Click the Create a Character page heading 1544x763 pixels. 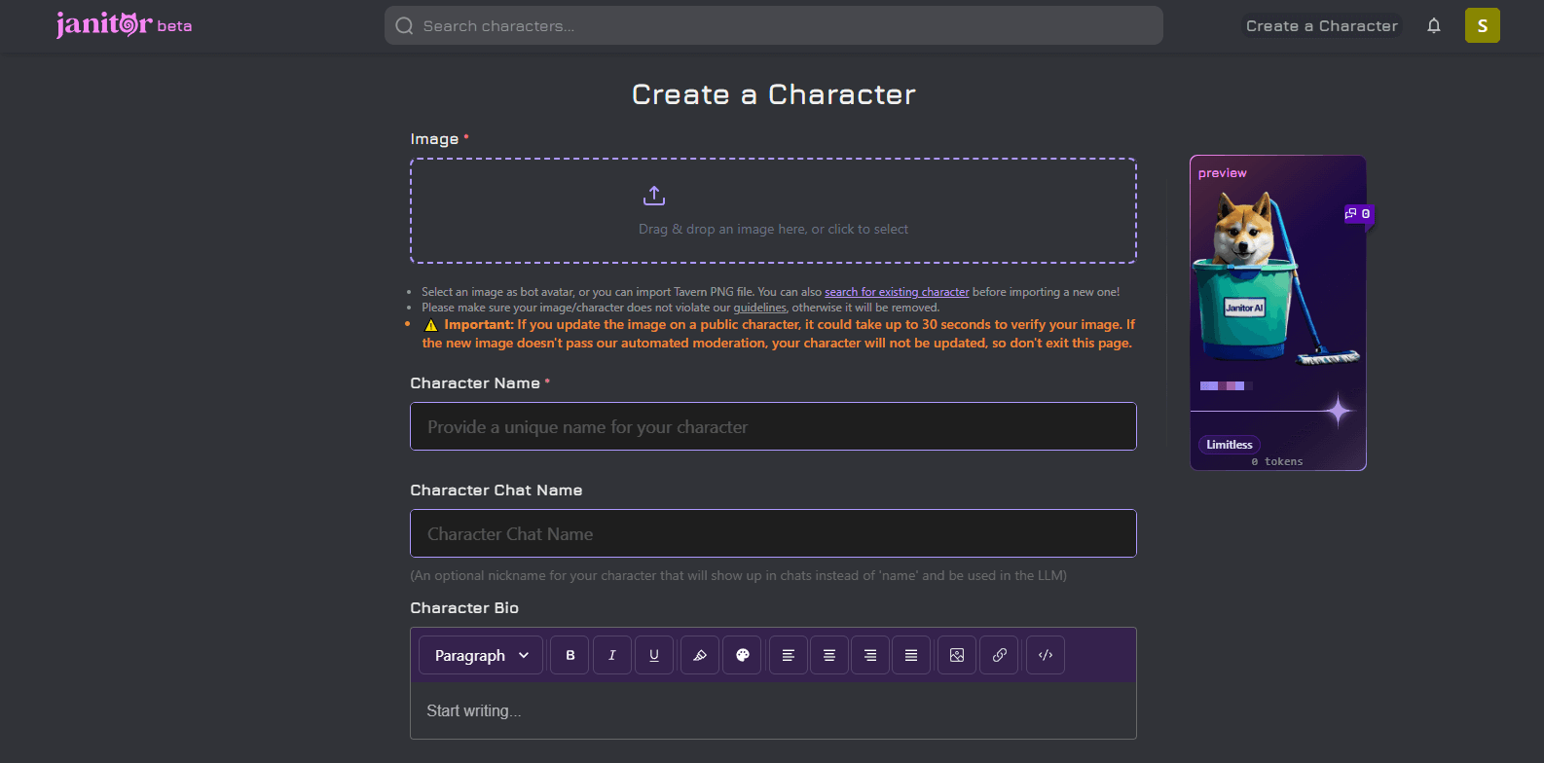point(774,94)
